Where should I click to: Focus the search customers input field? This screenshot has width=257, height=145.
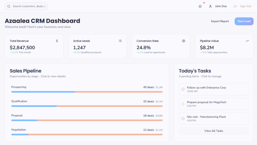pyautogui.click(x=29, y=6)
